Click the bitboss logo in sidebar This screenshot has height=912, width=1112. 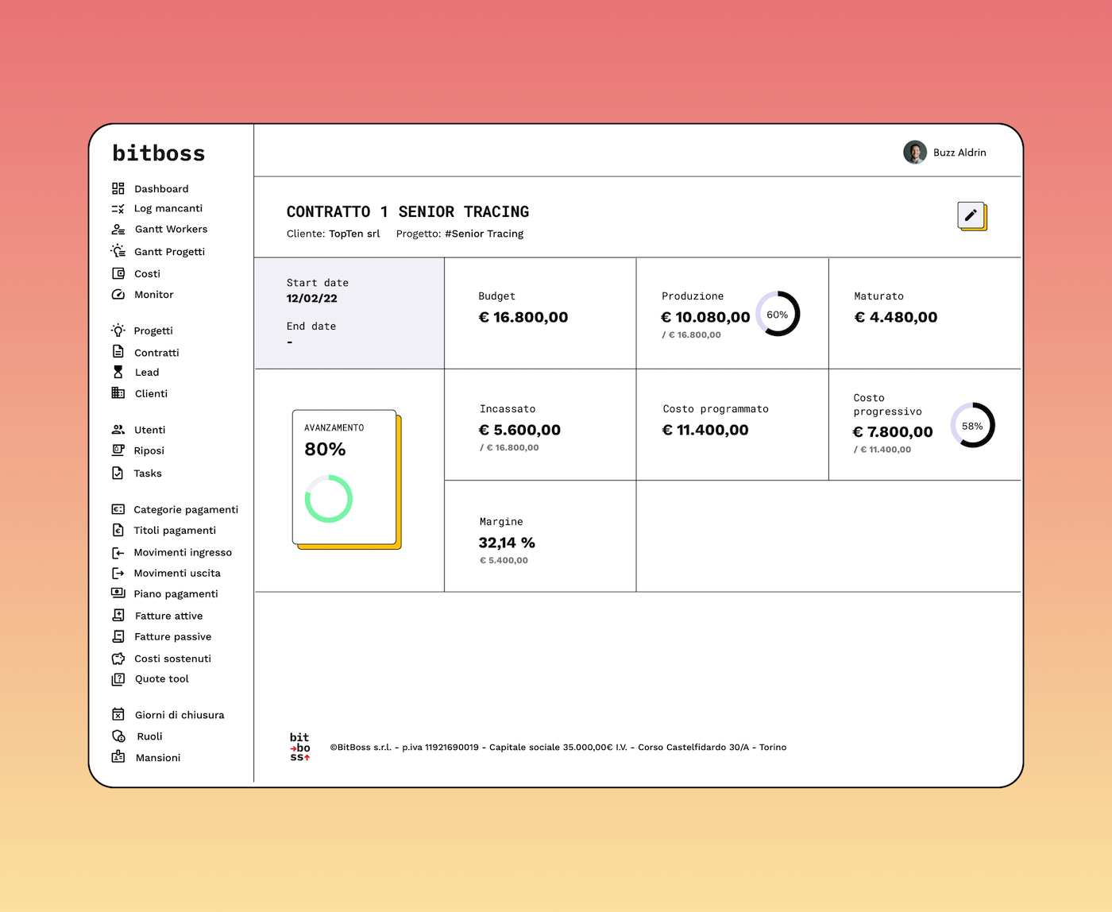pos(159,153)
